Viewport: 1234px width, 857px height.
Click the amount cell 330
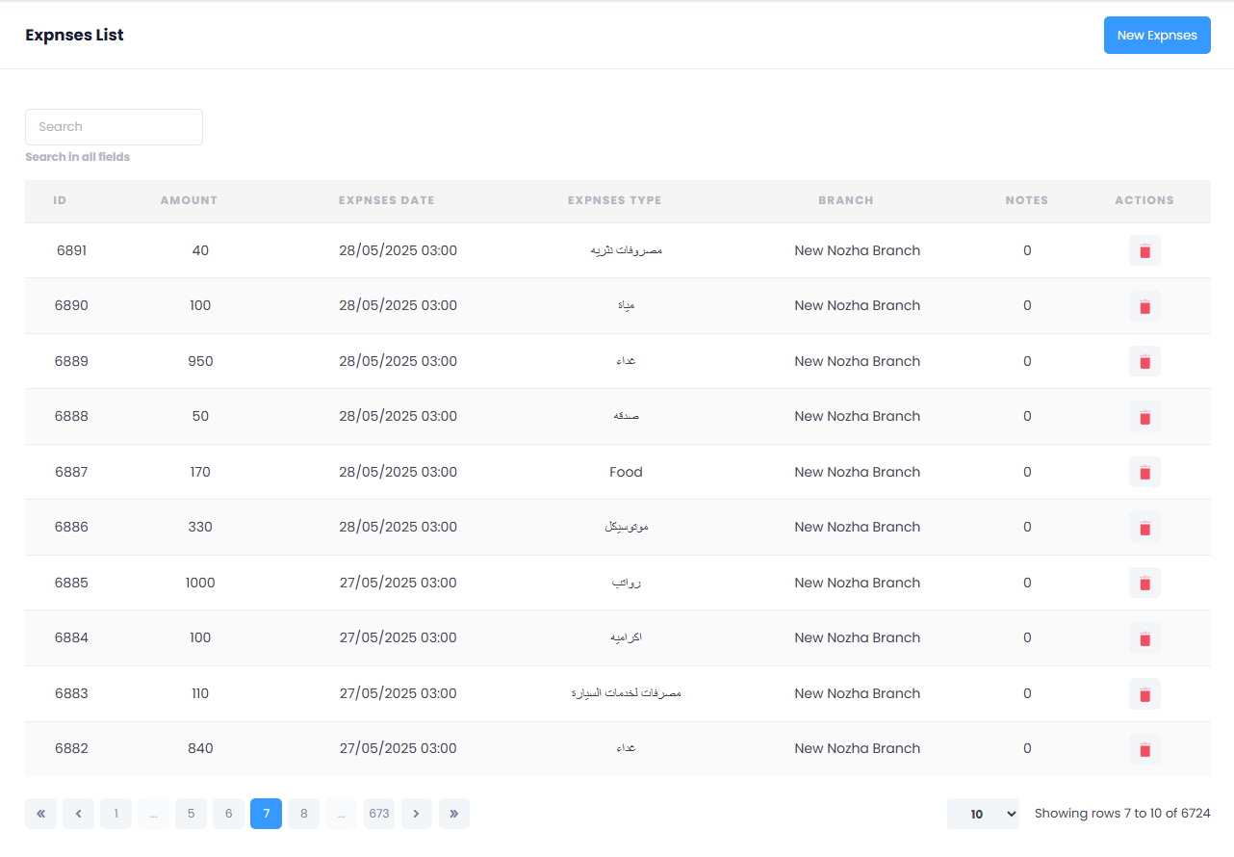click(200, 527)
